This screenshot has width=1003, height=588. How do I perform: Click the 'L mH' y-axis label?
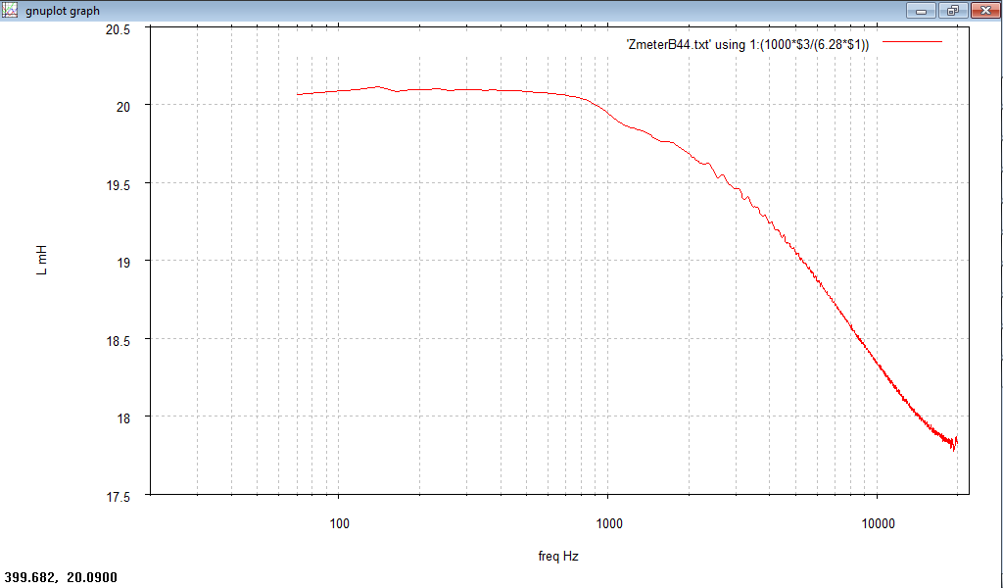point(42,261)
